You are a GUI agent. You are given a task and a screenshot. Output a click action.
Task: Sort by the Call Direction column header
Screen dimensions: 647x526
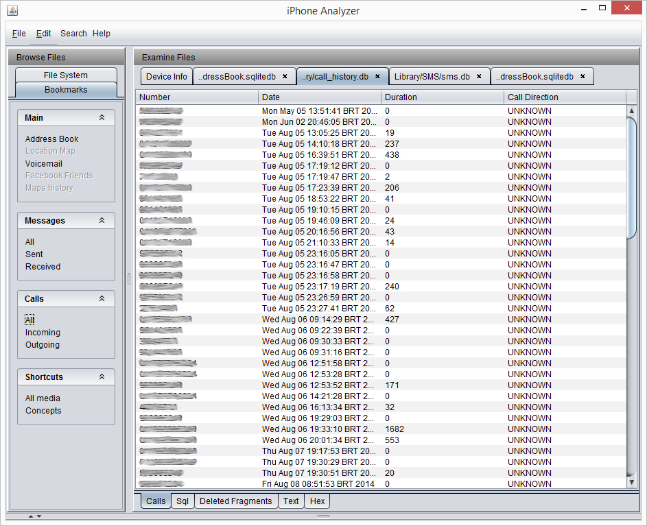[565, 97]
